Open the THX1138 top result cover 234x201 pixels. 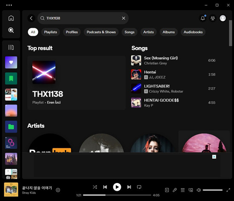tap(44, 72)
